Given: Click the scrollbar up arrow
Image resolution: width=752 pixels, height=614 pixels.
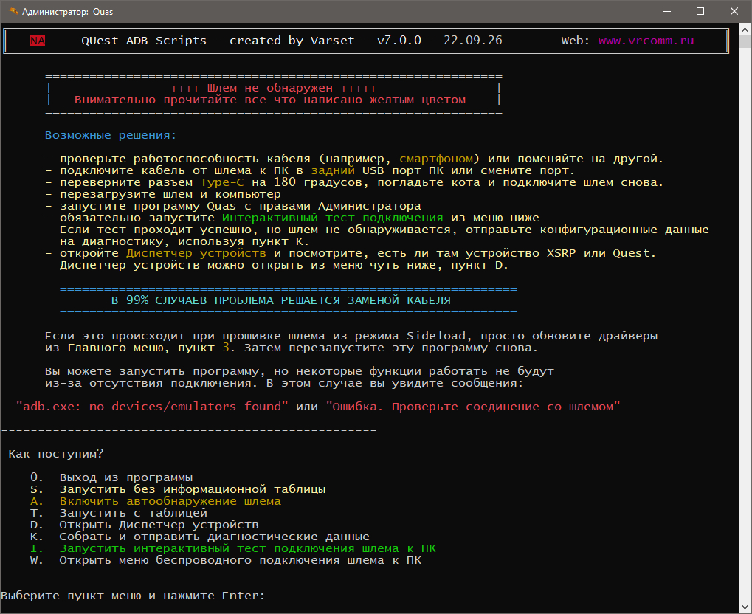Looking at the screenshot, I should click(x=745, y=30).
